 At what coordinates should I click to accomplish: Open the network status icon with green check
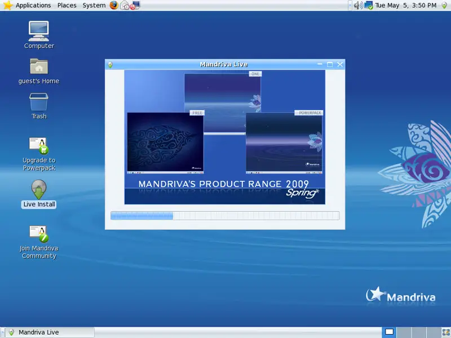point(369,5)
